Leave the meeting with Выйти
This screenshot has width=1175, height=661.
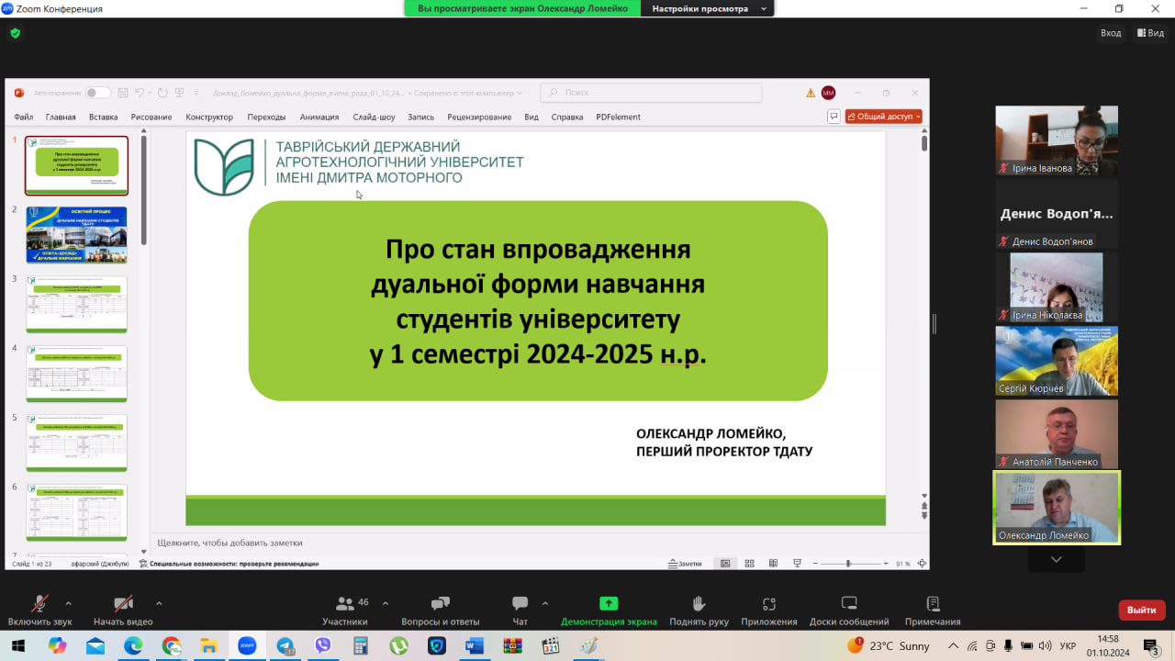point(1142,610)
